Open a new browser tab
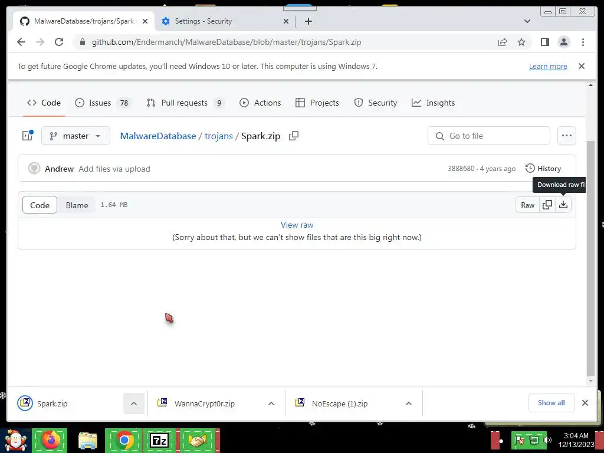This screenshot has height=453, width=604. 308,21
